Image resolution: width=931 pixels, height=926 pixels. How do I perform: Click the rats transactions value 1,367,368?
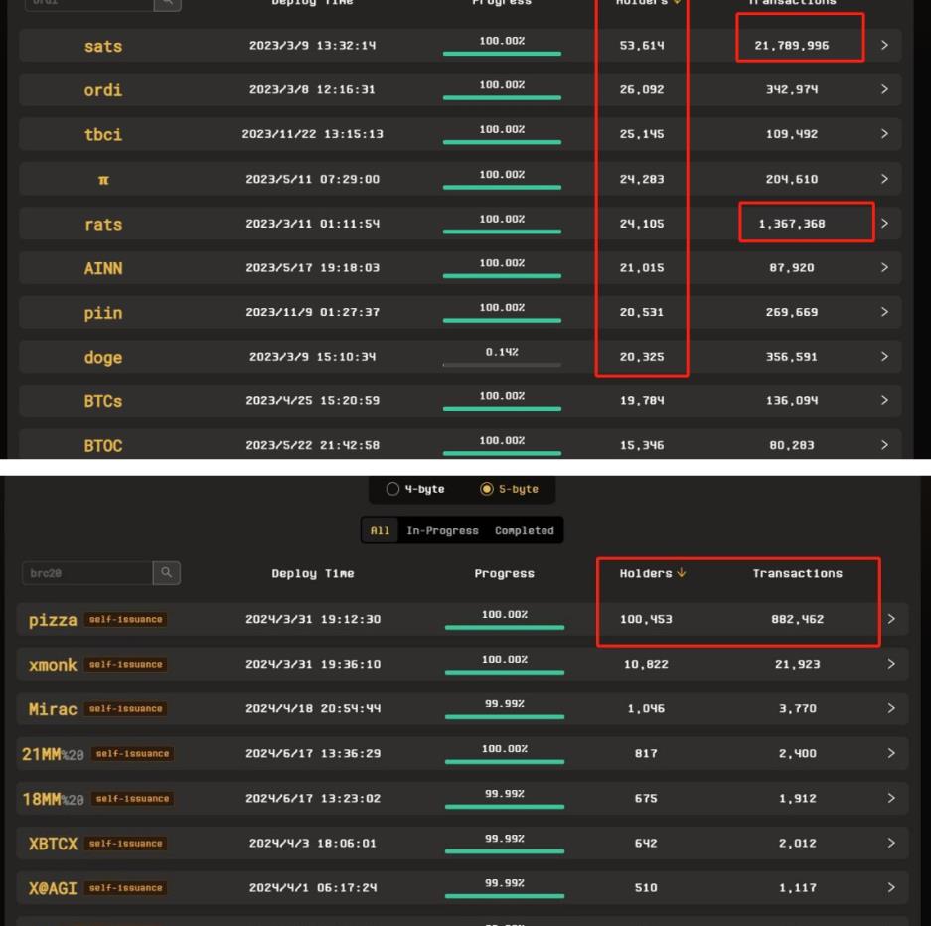click(792, 224)
